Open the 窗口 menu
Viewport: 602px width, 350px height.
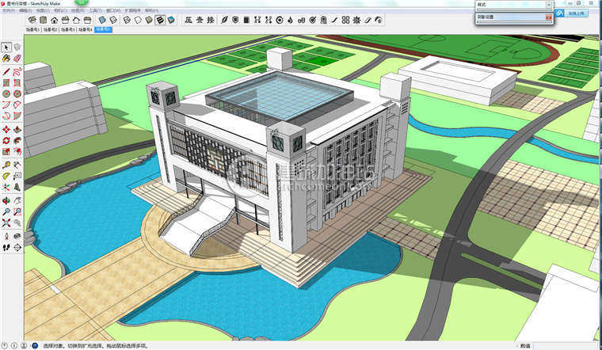[112, 10]
